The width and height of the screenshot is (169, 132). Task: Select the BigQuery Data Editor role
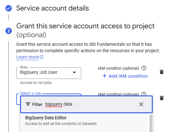84,121
